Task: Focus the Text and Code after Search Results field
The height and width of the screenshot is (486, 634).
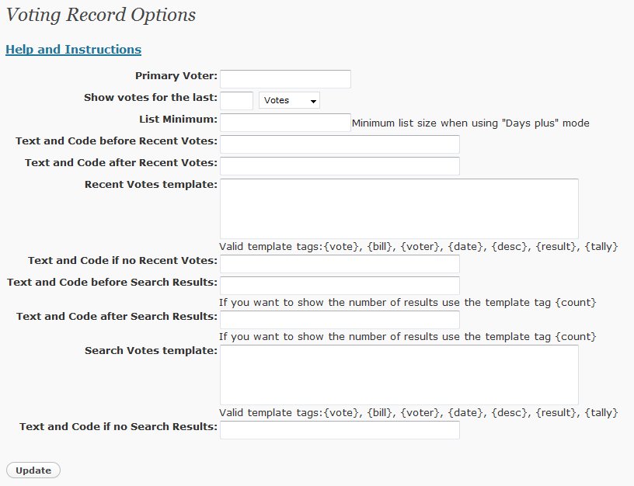Action: point(340,320)
